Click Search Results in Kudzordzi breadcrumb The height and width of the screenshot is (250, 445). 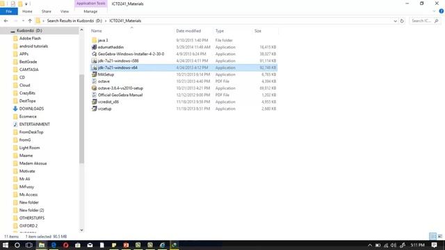pos(74,21)
